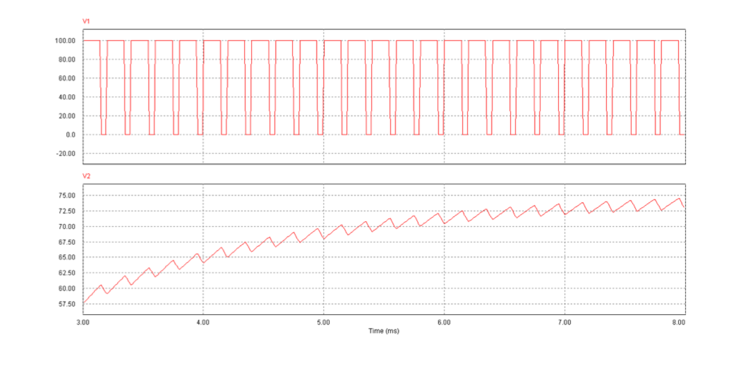Click the 20.00 tick on V1 axis

pos(67,116)
